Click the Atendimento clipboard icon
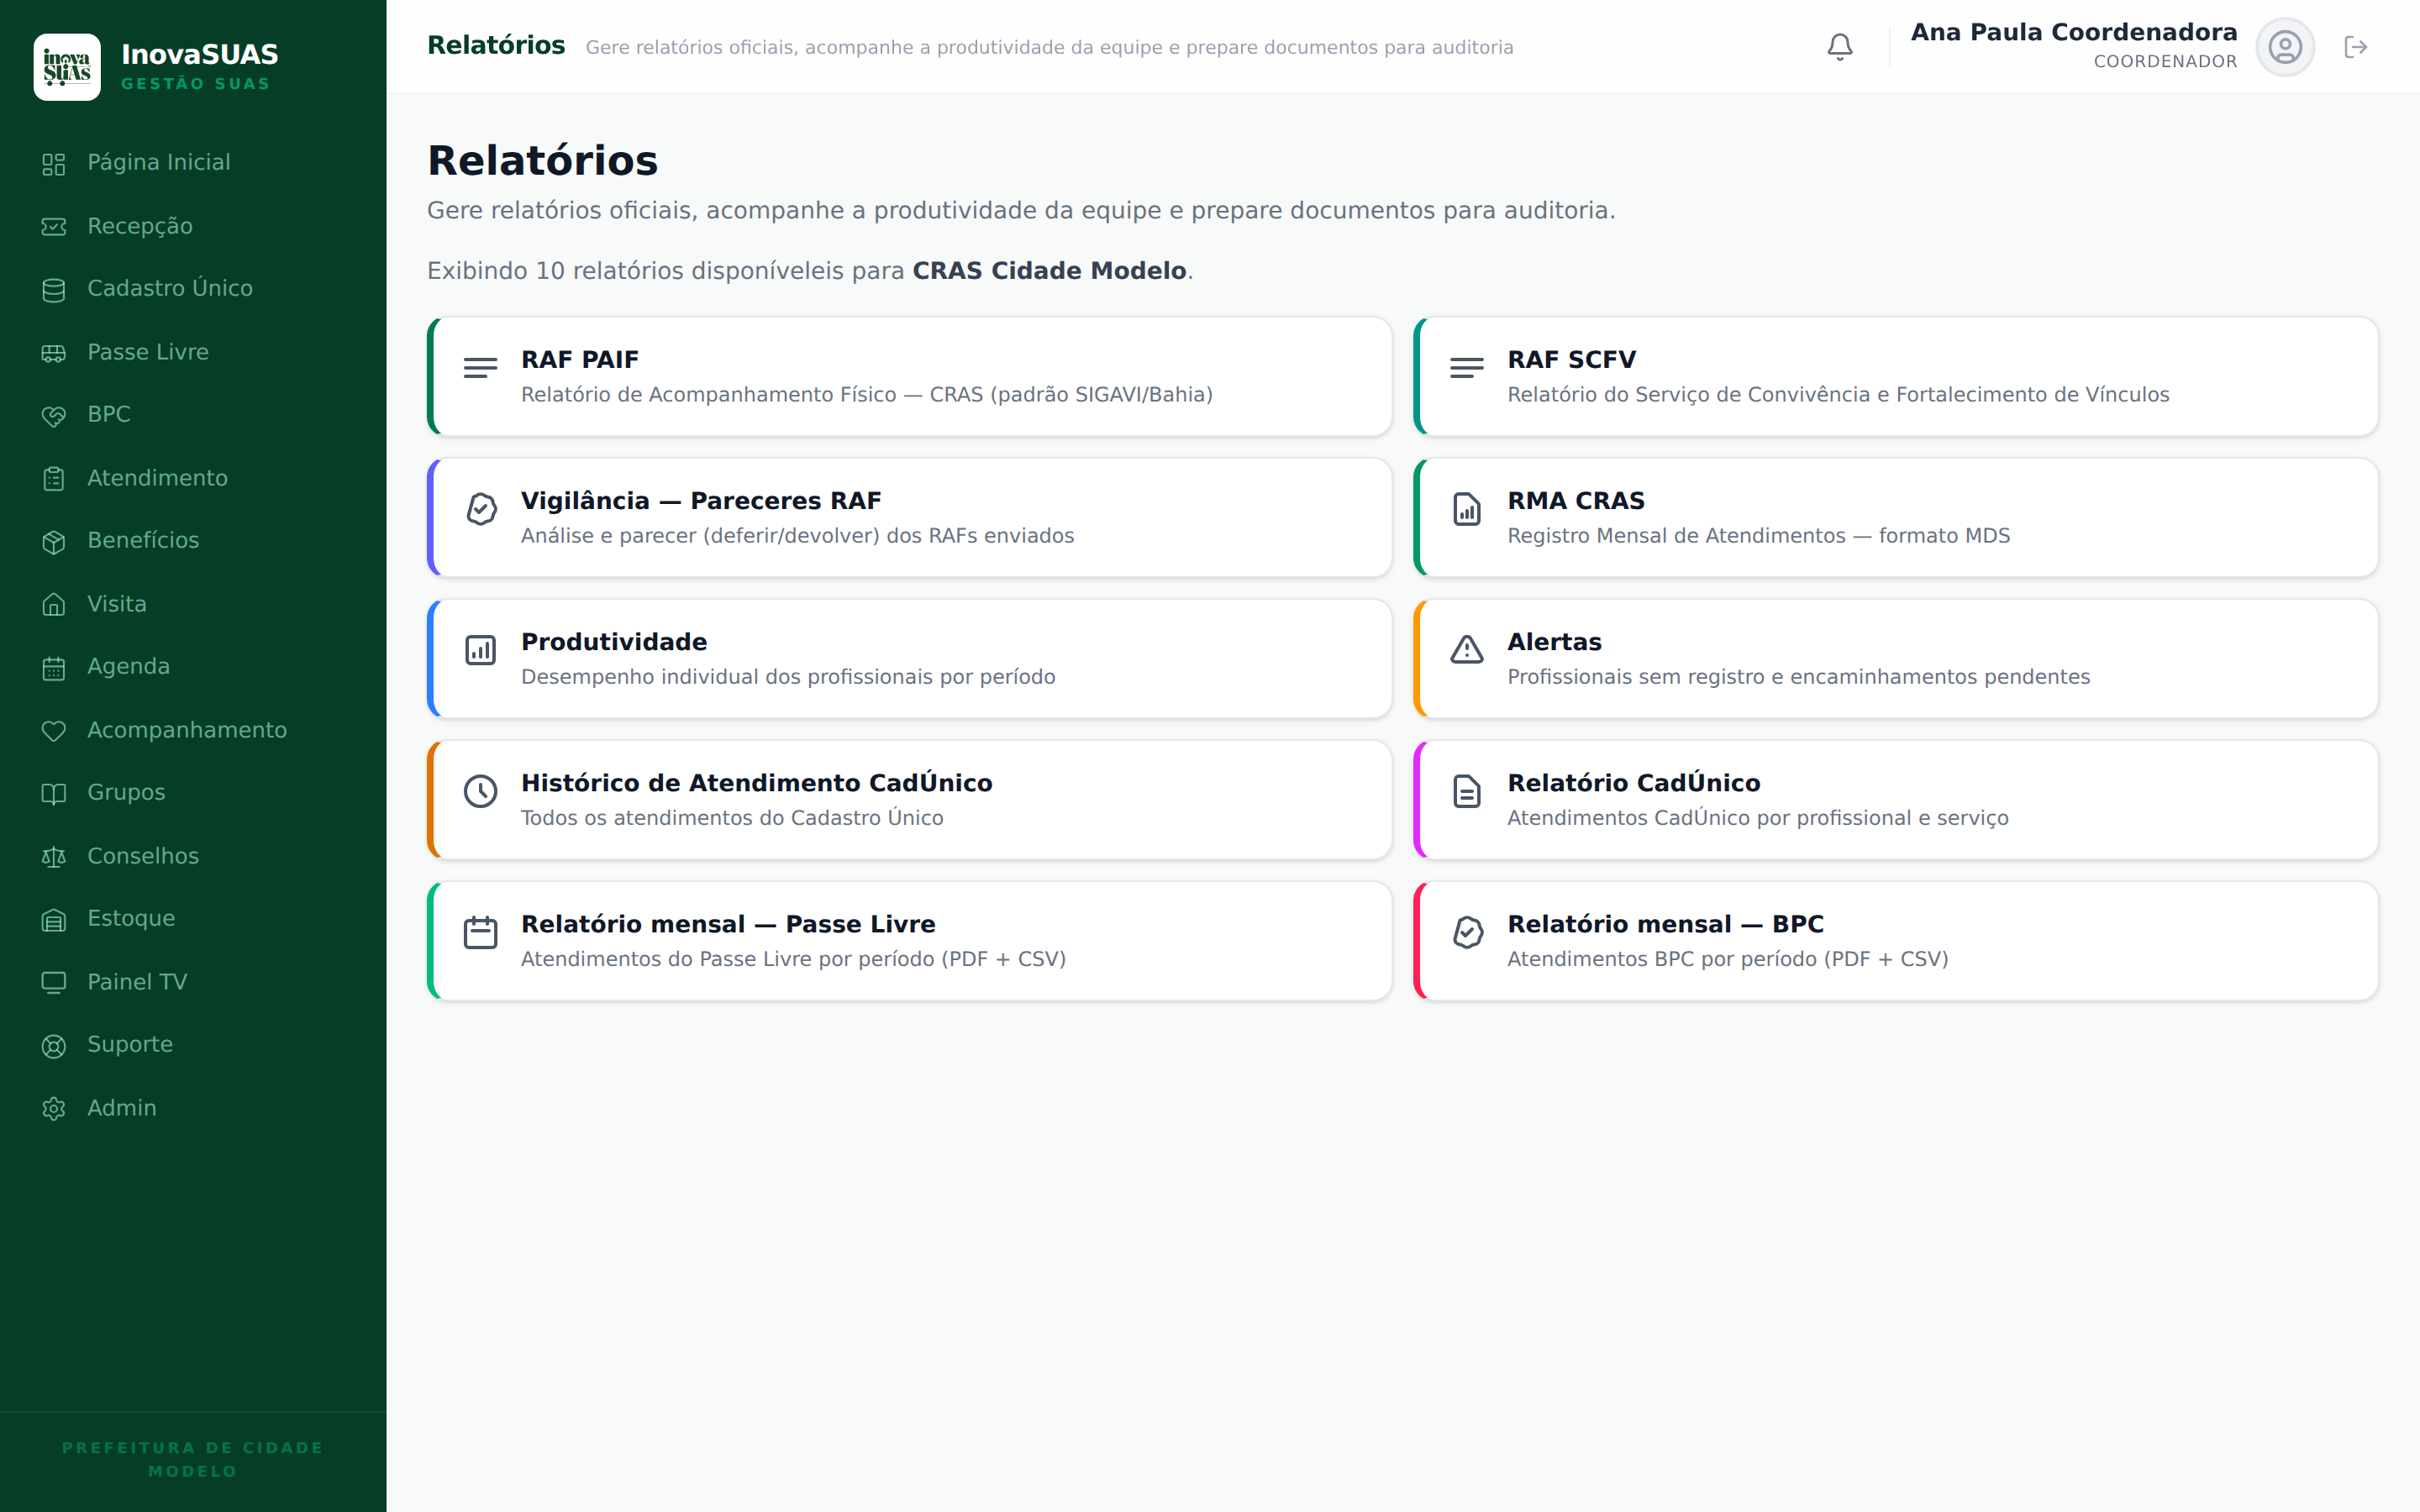Image resolution: width=2420 pixels, height=1512 pixels. coord(54,479)
